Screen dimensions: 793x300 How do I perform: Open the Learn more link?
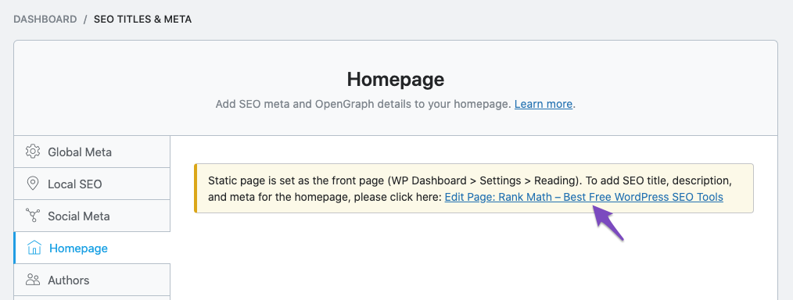tap(544, 104)
